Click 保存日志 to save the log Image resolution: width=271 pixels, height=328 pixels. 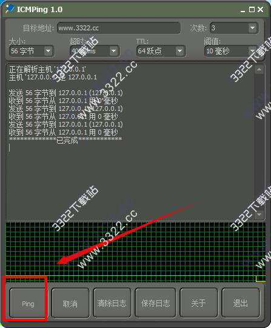coord(155,303)
